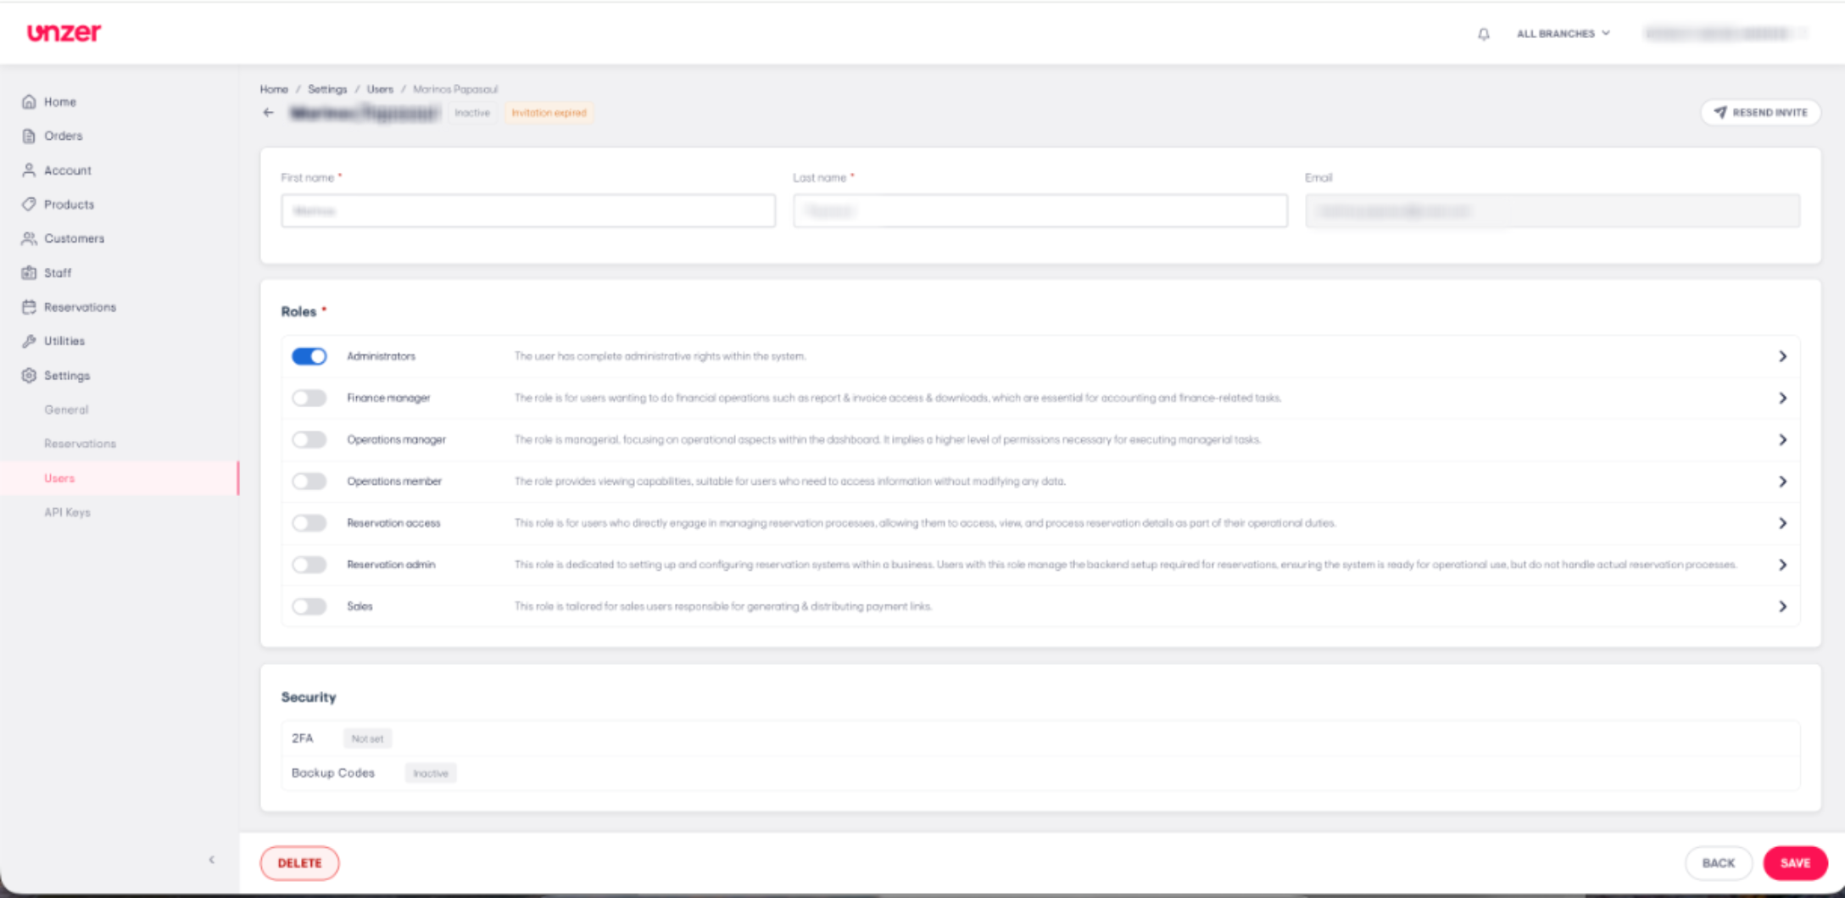Enable the Reservation access role toggle
The image size is (1845, 898).
(x=309, y=522)
